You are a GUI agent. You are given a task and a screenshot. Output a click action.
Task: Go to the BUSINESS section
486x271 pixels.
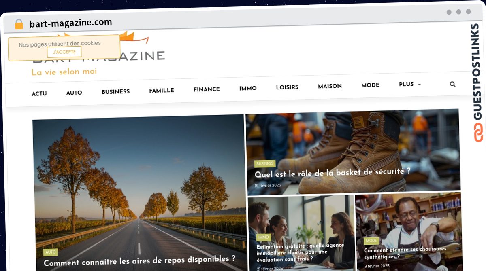[115, 91]
